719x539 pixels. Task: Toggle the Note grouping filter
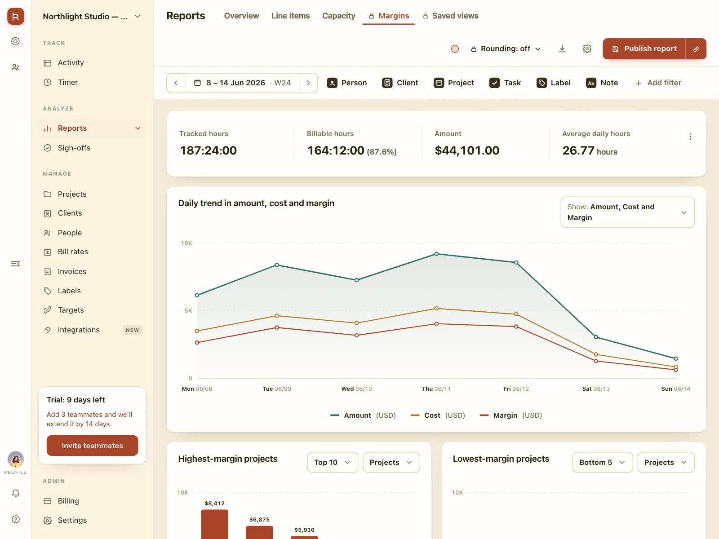(x=602, y=83)
